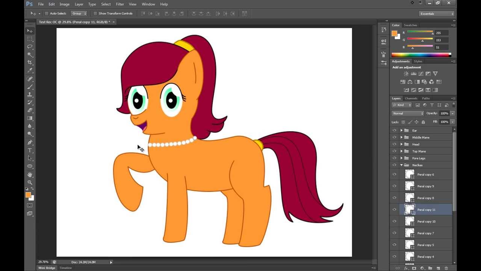
Task: Open the Image menu
Action: coord(64,4)
